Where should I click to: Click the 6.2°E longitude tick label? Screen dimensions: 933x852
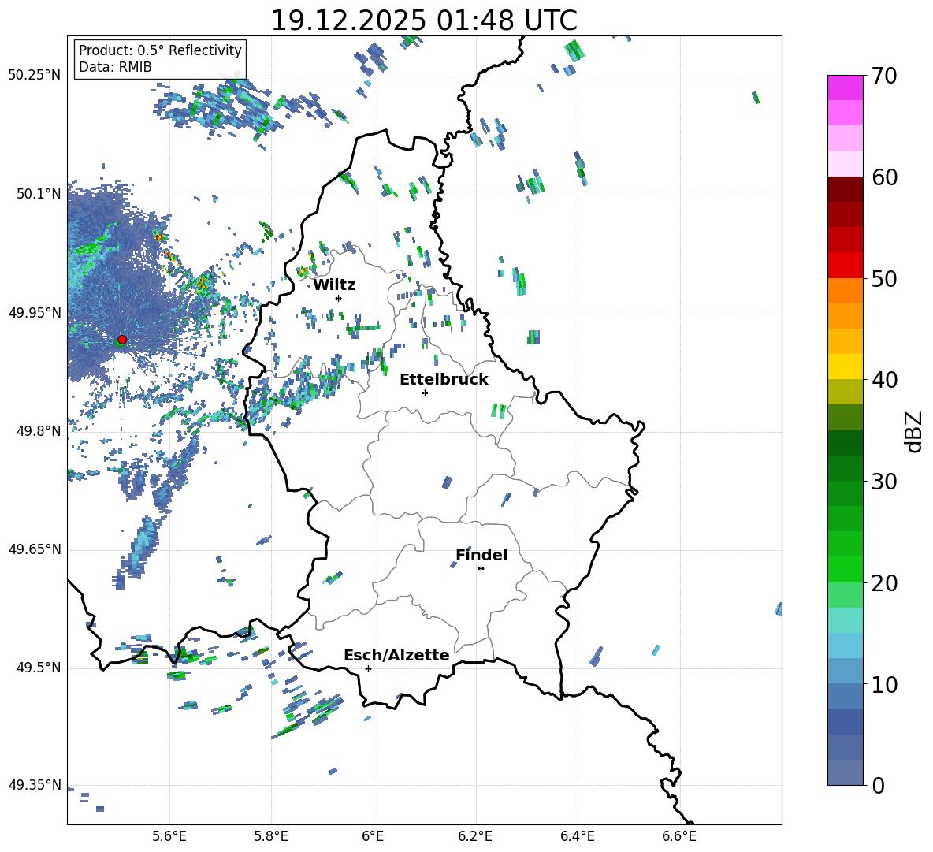tap(475, 836)
